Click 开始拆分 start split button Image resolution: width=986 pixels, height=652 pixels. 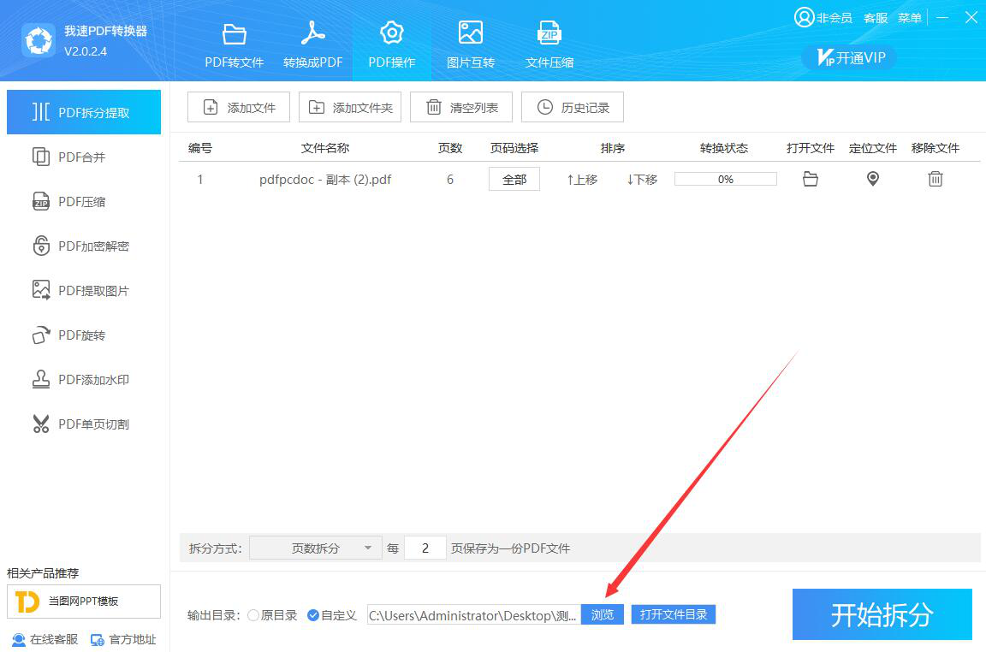coord(882,614)
